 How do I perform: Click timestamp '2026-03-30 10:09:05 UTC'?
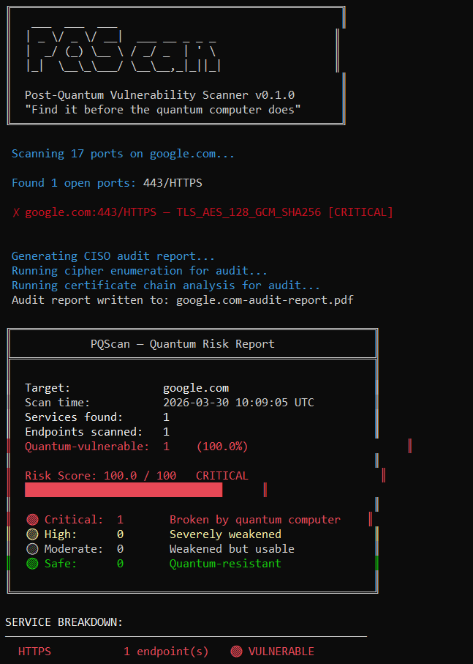[x=238, y=403]
